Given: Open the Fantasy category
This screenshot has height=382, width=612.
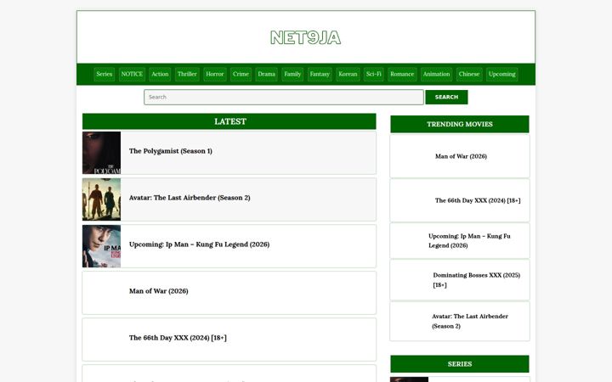Looking at the screenshot, I should (x=320, y=74).
